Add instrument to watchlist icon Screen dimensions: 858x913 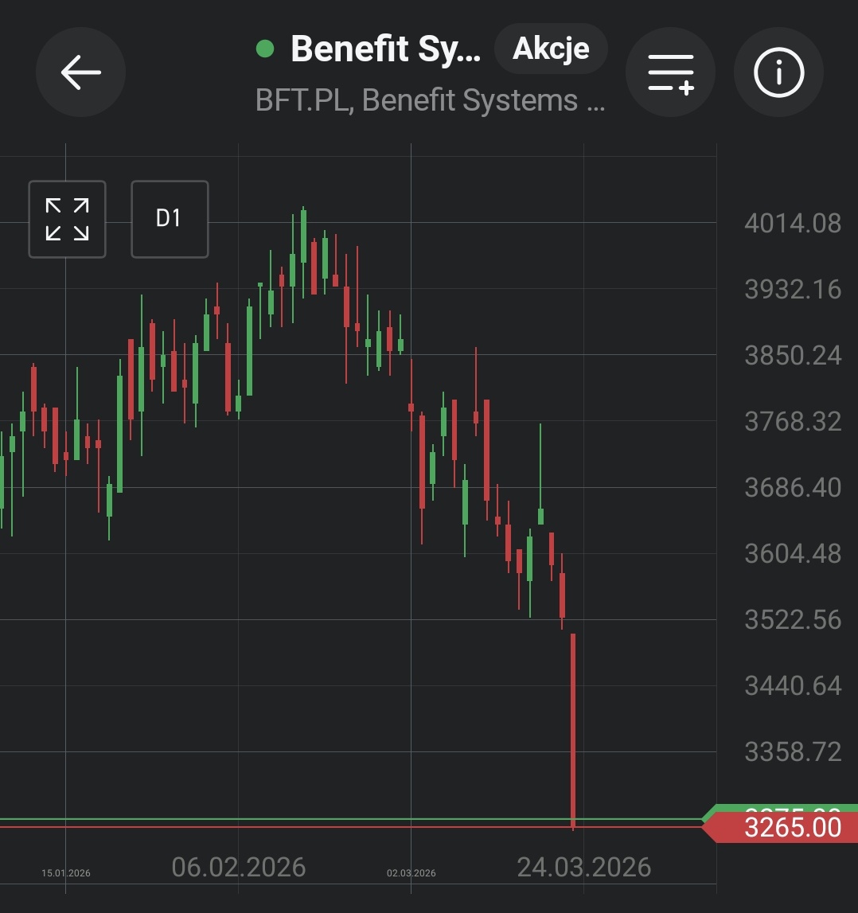click(x=671, y=72)
